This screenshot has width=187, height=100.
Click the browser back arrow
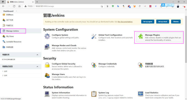click(x=3, y=6)
